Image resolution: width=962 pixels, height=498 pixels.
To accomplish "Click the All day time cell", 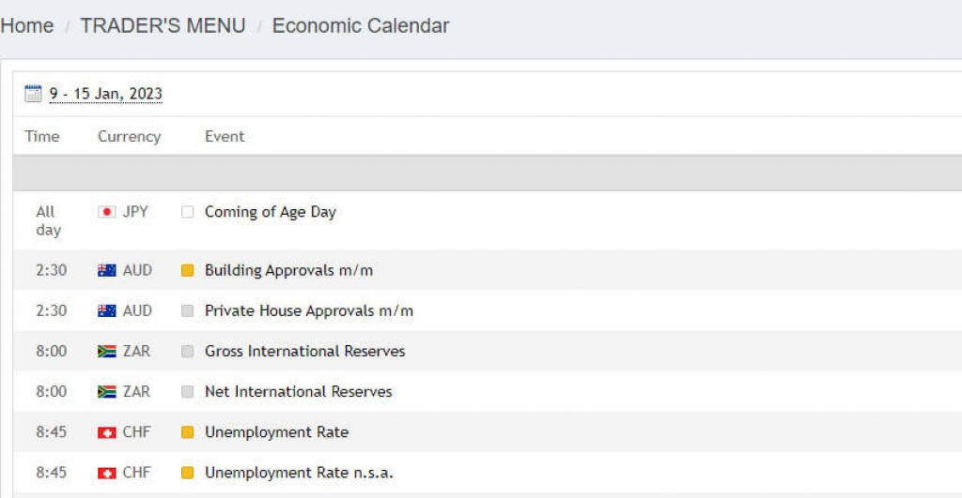I will tap(48, 220).
